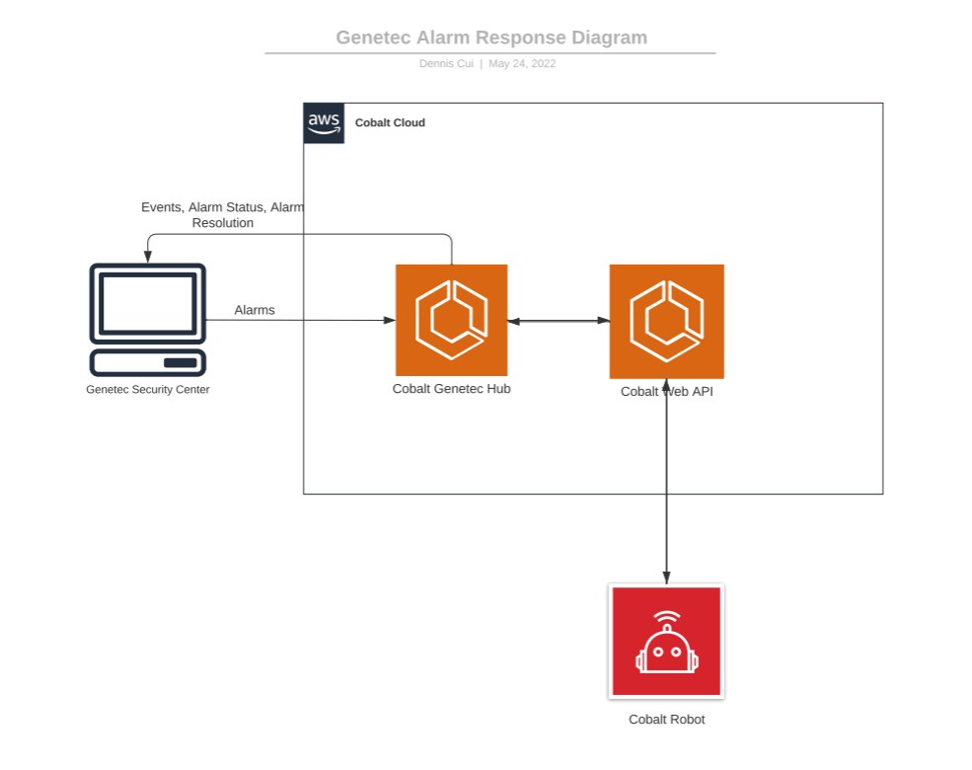Click the date May 24, 2022
Screen dimensions: 972x770
tap(522, 64)
